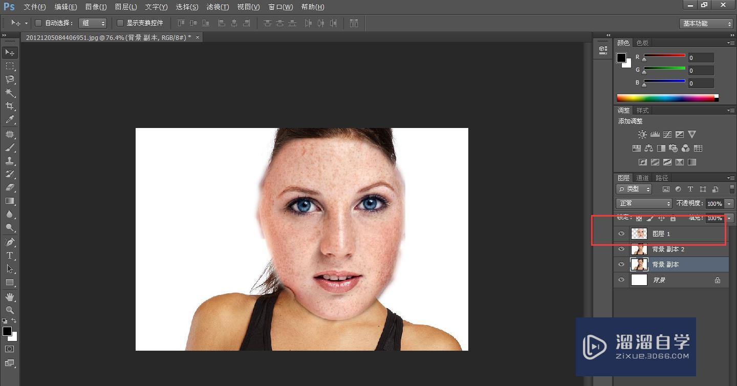Toggle layer filtering switch on
The height and width of the screenshot is (386, 737).
click(732, 189)
